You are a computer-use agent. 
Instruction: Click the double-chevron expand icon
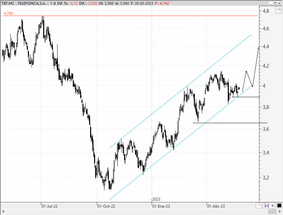point(259,205)
